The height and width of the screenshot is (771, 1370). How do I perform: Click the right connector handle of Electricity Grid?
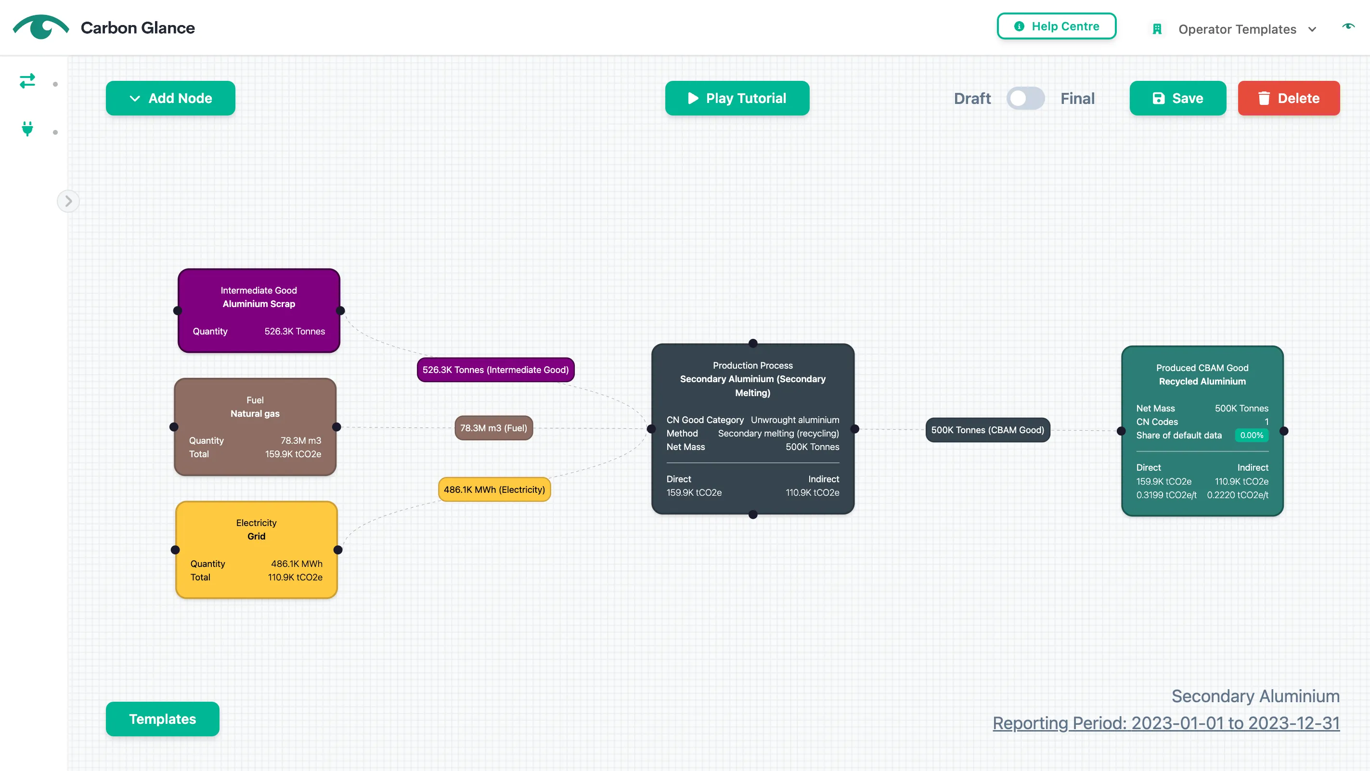[x=338, y=550]
